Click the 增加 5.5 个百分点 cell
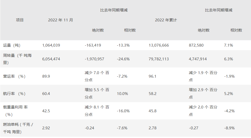Image resolution: width=251 pixels, height=138 pixels. [x=97, y=93]
